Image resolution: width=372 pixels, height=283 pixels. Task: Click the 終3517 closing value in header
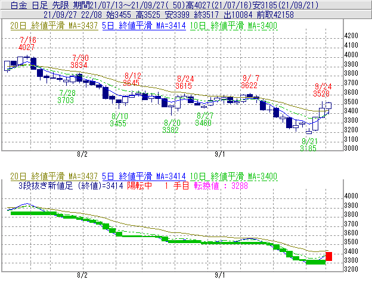tap(206, 15)
